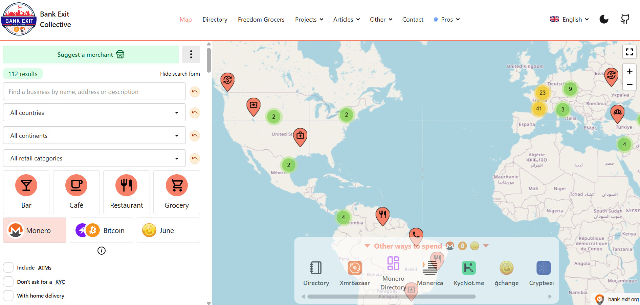The image size is (640, 305).
Task: Open XmrBazaar link
Action: coord(355,274)
